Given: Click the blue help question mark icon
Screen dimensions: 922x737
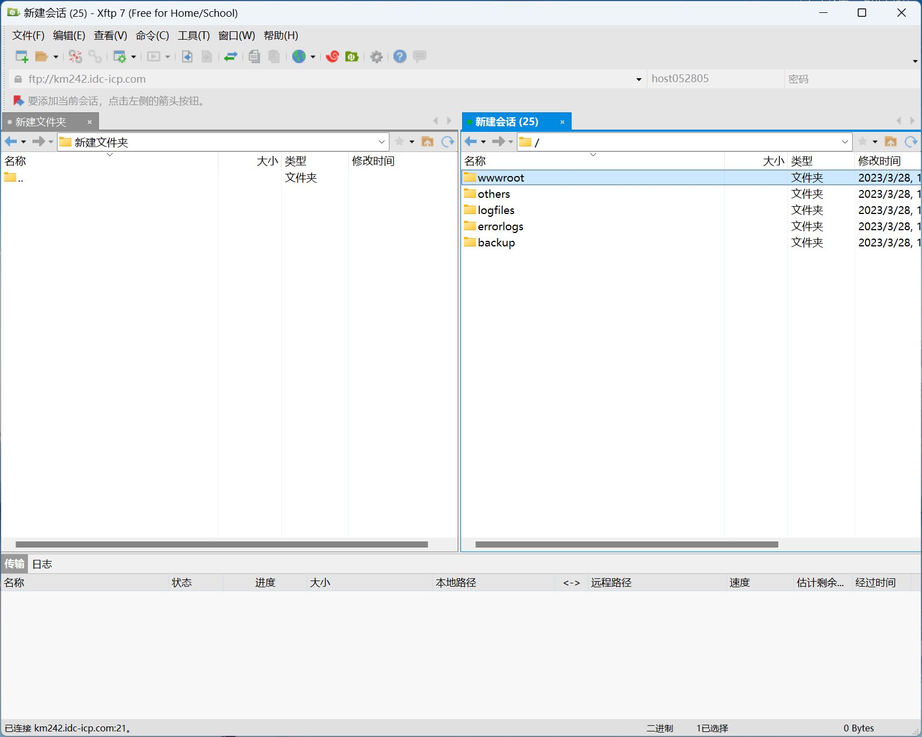Looking at the screenshot, I should [x=400, y=56].
